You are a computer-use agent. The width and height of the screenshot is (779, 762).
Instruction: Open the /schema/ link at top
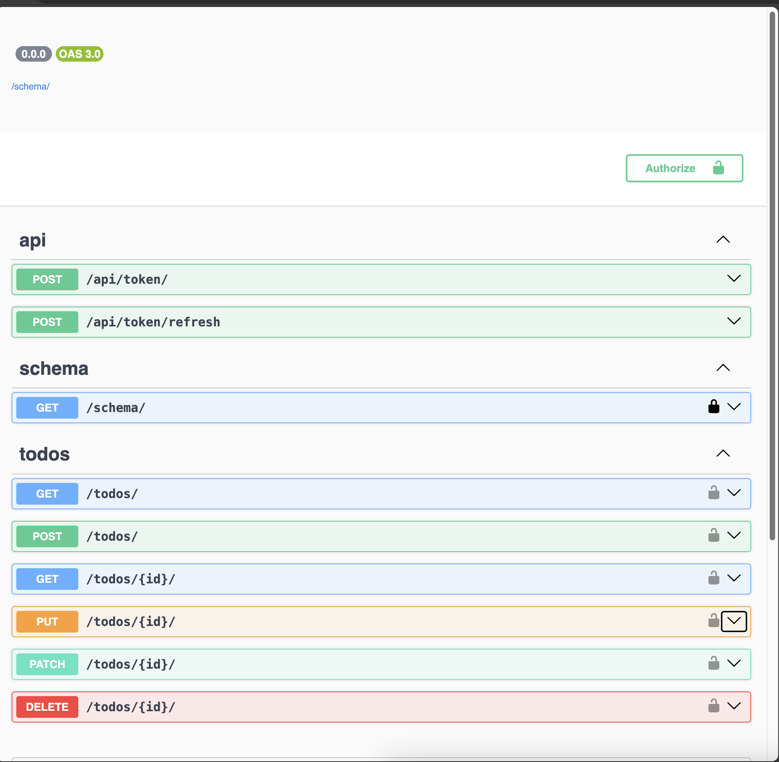pyautogui.click(x=30, y=86)
